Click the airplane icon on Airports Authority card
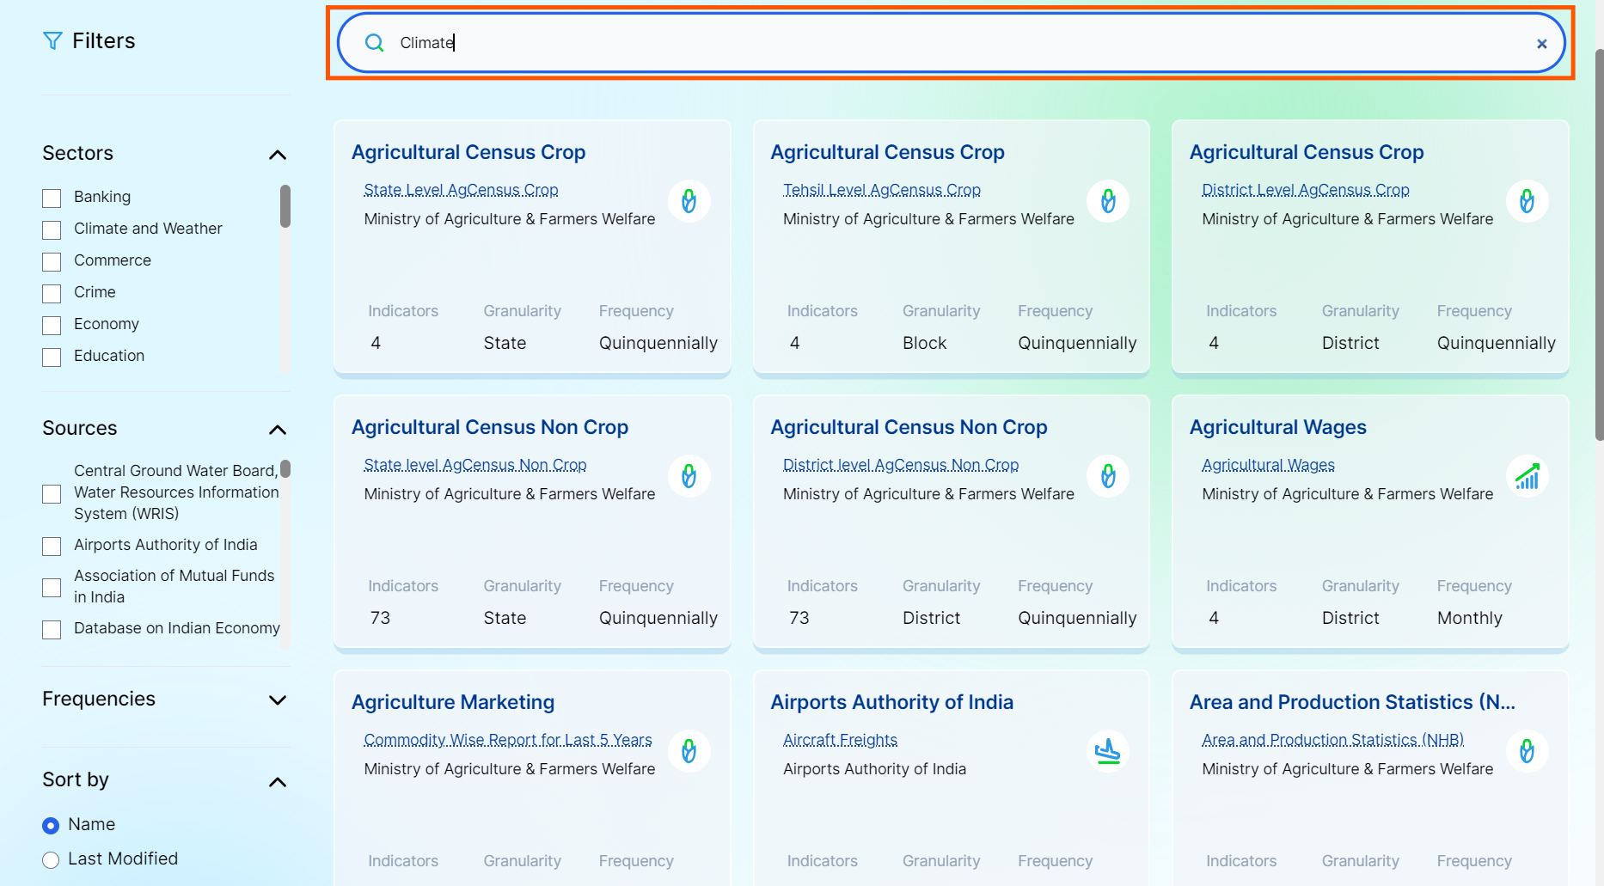 [x=1107, y=751]
